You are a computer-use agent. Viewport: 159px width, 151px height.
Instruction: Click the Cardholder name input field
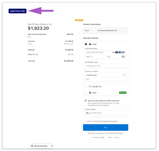point(106,66)
